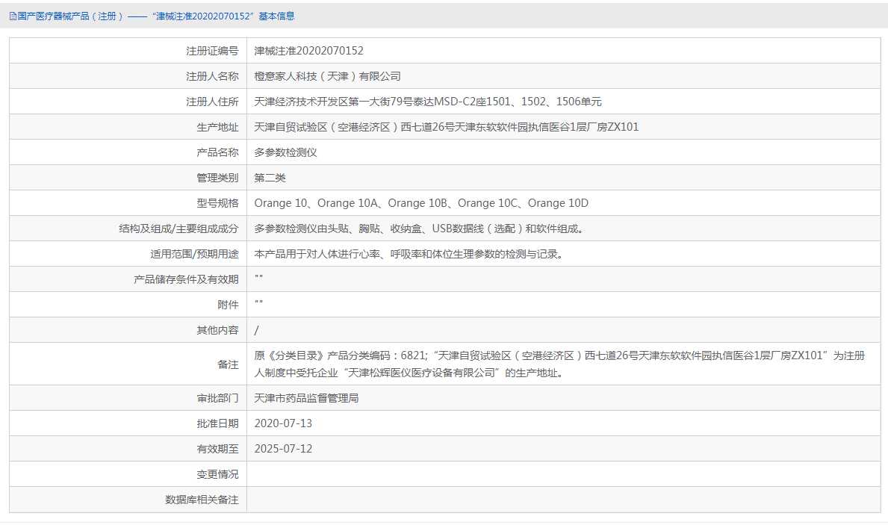
Task: Click address starting with 天津经济技术开发区第一大街79号
Action: pos(428,102)
